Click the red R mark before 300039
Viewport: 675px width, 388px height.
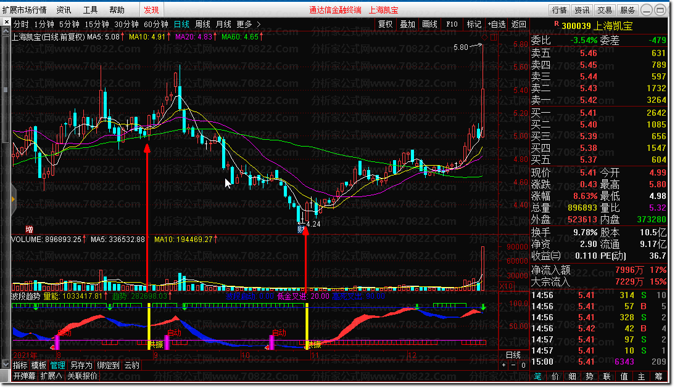pyautogui.click(x=556, y=24)
